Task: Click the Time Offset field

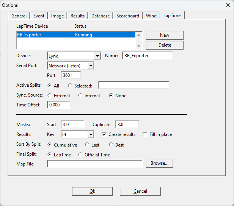Action: (x=59, y=105)
